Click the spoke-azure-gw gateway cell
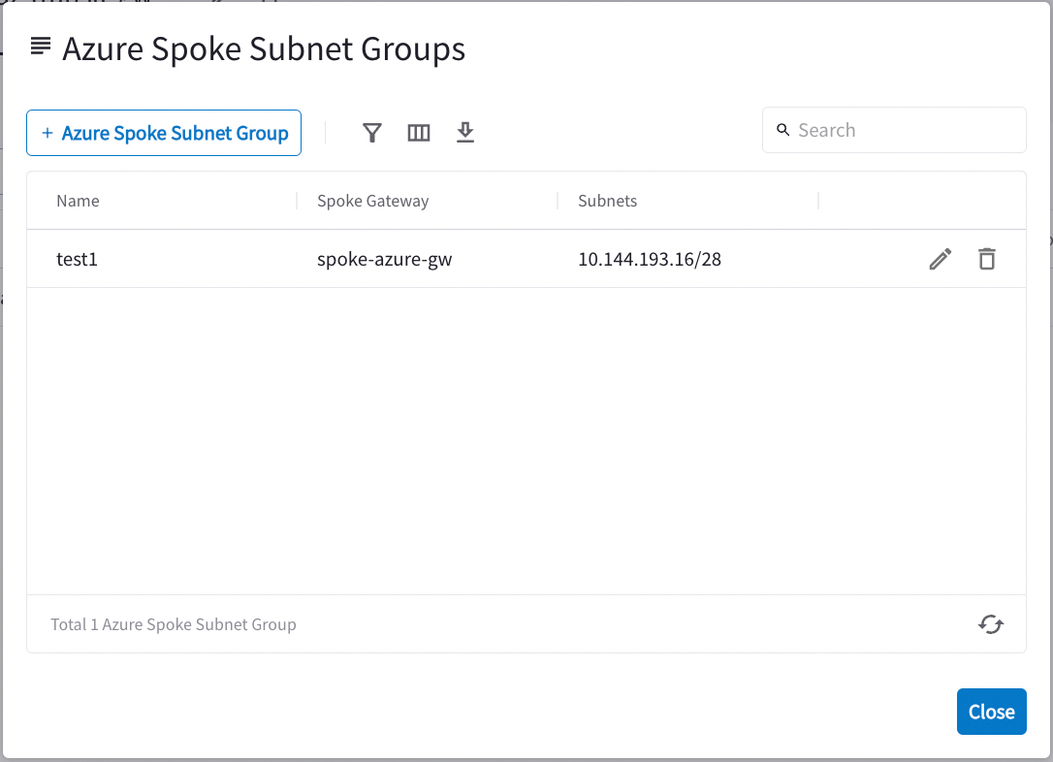Image resolution: width=1053 pixels, height=762 pixels. point(382,259)
